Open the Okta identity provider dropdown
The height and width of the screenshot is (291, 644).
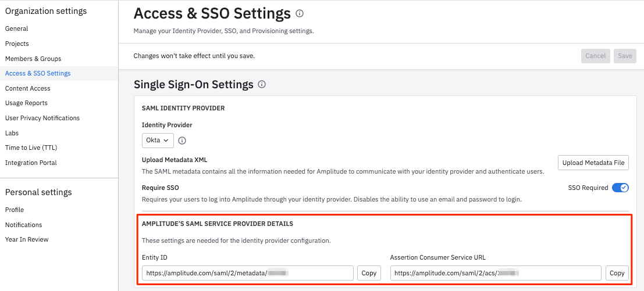(158, 141)
